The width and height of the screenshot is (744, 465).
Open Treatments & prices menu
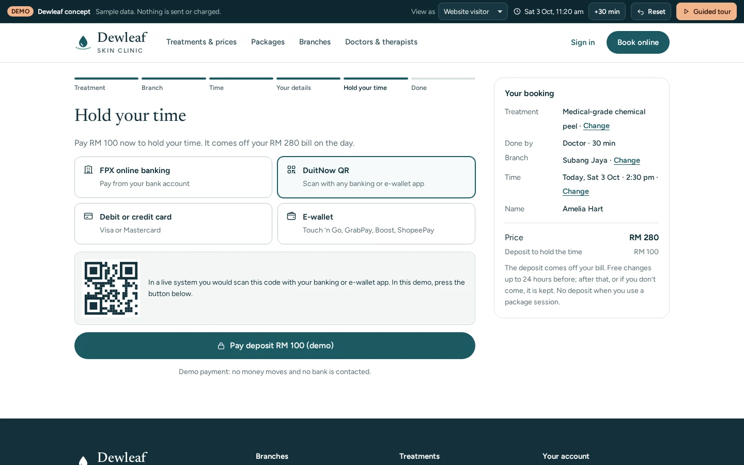tap(202, 42)
